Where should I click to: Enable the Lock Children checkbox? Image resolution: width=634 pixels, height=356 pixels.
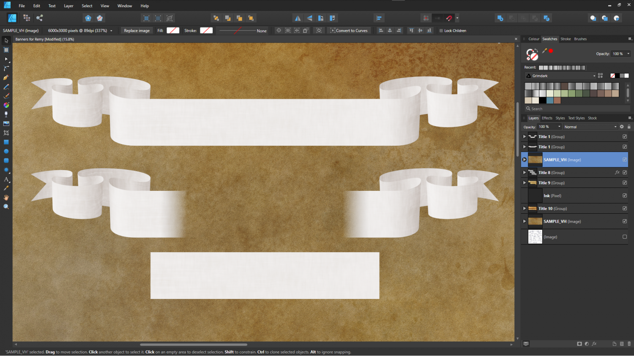click(x=441, y=30)
